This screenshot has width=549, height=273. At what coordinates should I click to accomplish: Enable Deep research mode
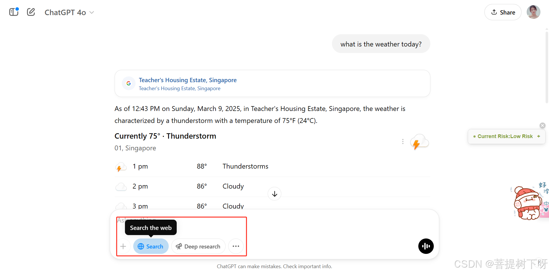pyautogui.click(x=198, y=246)
